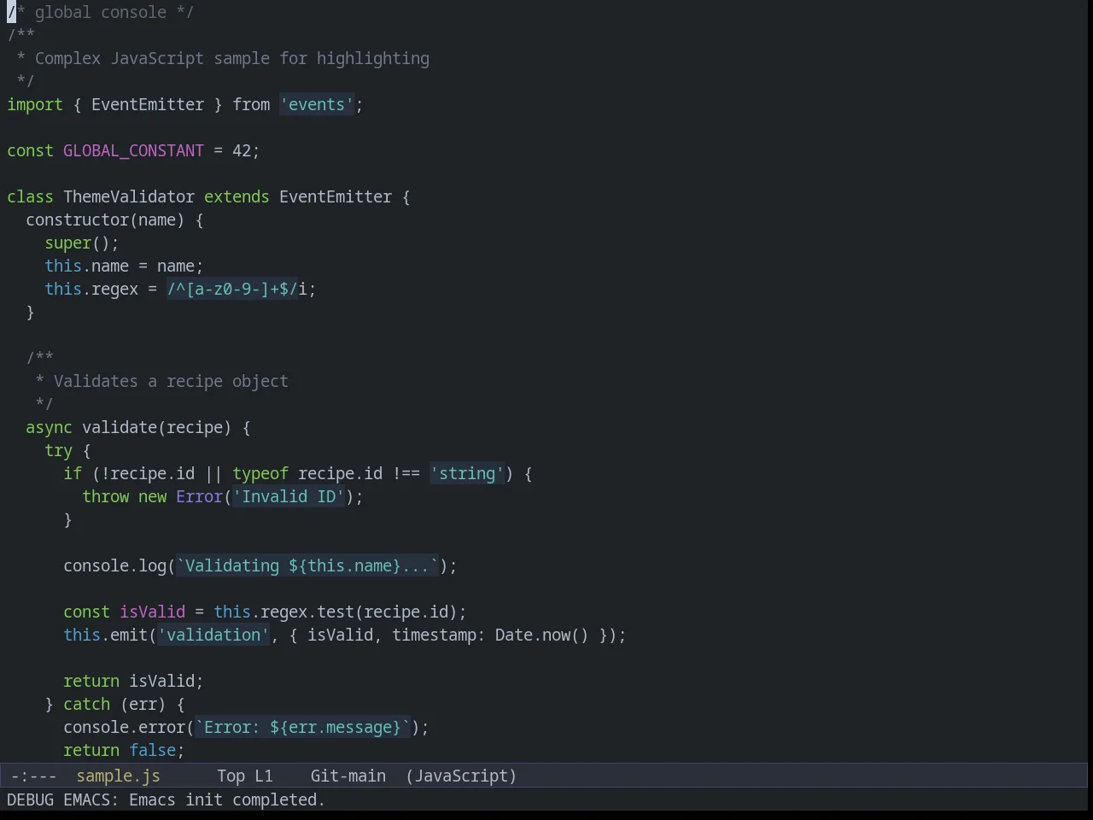The height and width of the screenshot is (820, 1093).
Task: Click the typeof operator
Action: 260,473
